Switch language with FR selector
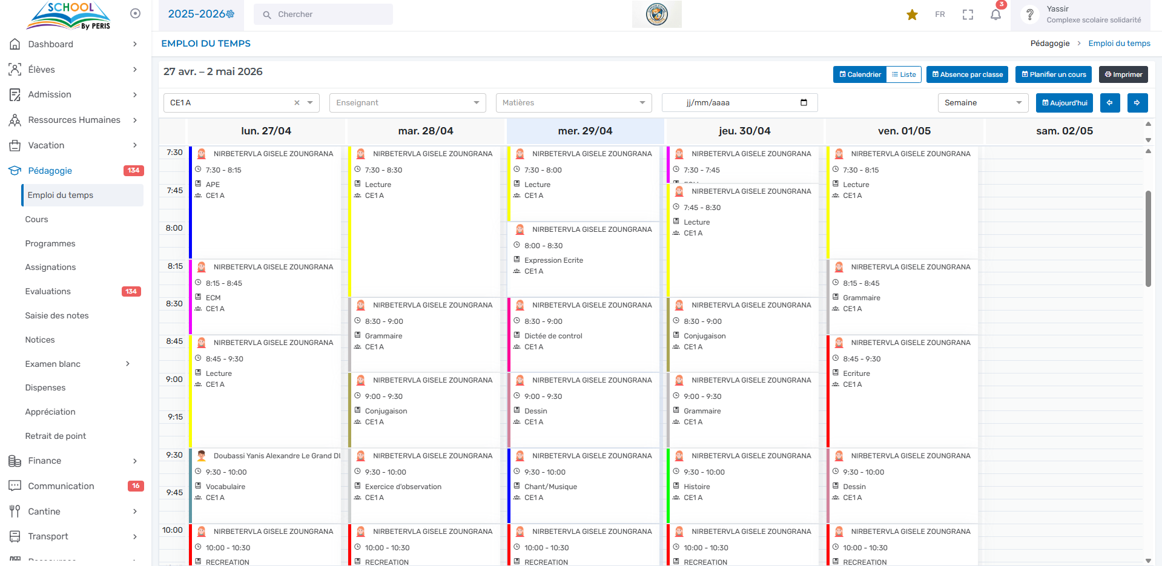This screenshot has height=566, width=1162. (x=940, y=15)
